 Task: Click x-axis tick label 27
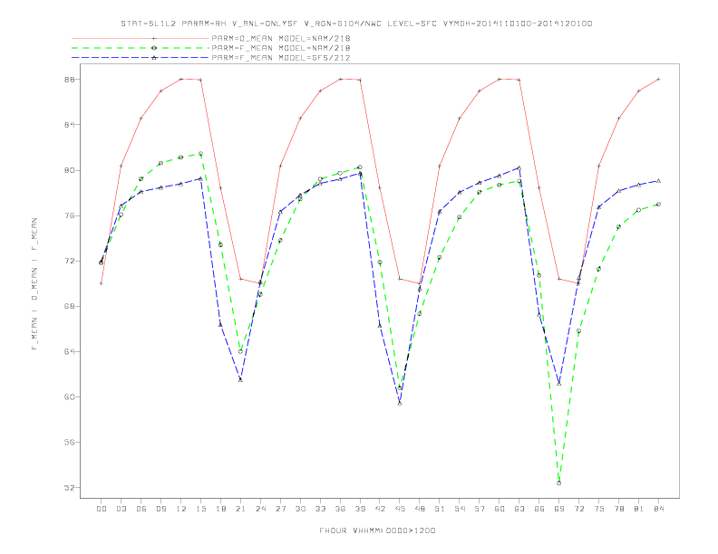(280, 509)
